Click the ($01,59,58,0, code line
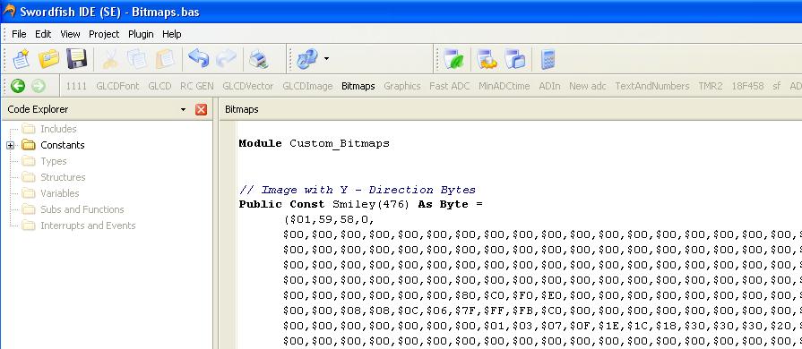The height and width of the screenshot is (349, 802). 329,220
